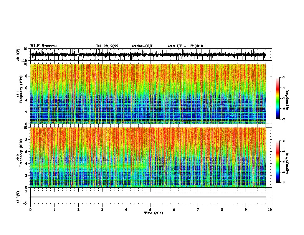The width and height of the screenshot is (304, 235).
Task: Click the 'Time (min)' axis label
Action: click(154, 213)
